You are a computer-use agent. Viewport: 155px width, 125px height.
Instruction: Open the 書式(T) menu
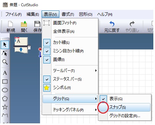point(68,14)
